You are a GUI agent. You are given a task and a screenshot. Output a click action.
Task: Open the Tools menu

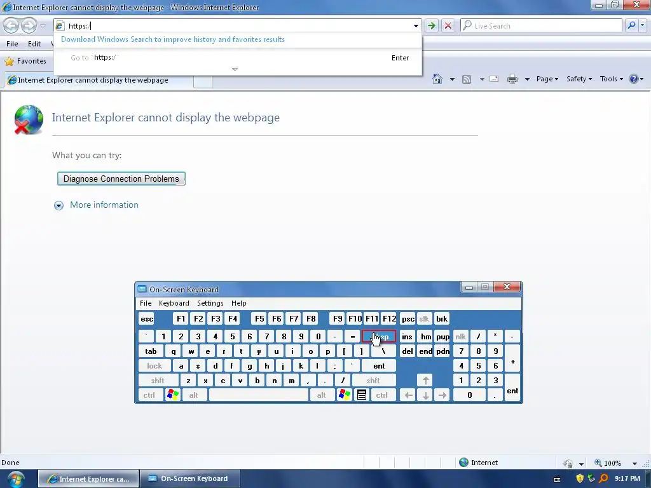(x=611, y=79)
